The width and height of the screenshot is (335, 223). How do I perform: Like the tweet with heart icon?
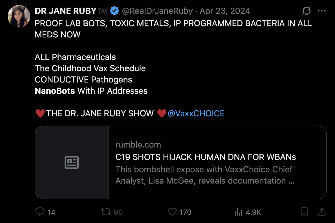(x=172, y=212)
